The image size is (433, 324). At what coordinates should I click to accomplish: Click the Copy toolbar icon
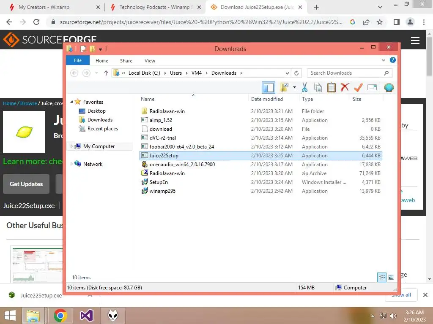coord(318,88)
